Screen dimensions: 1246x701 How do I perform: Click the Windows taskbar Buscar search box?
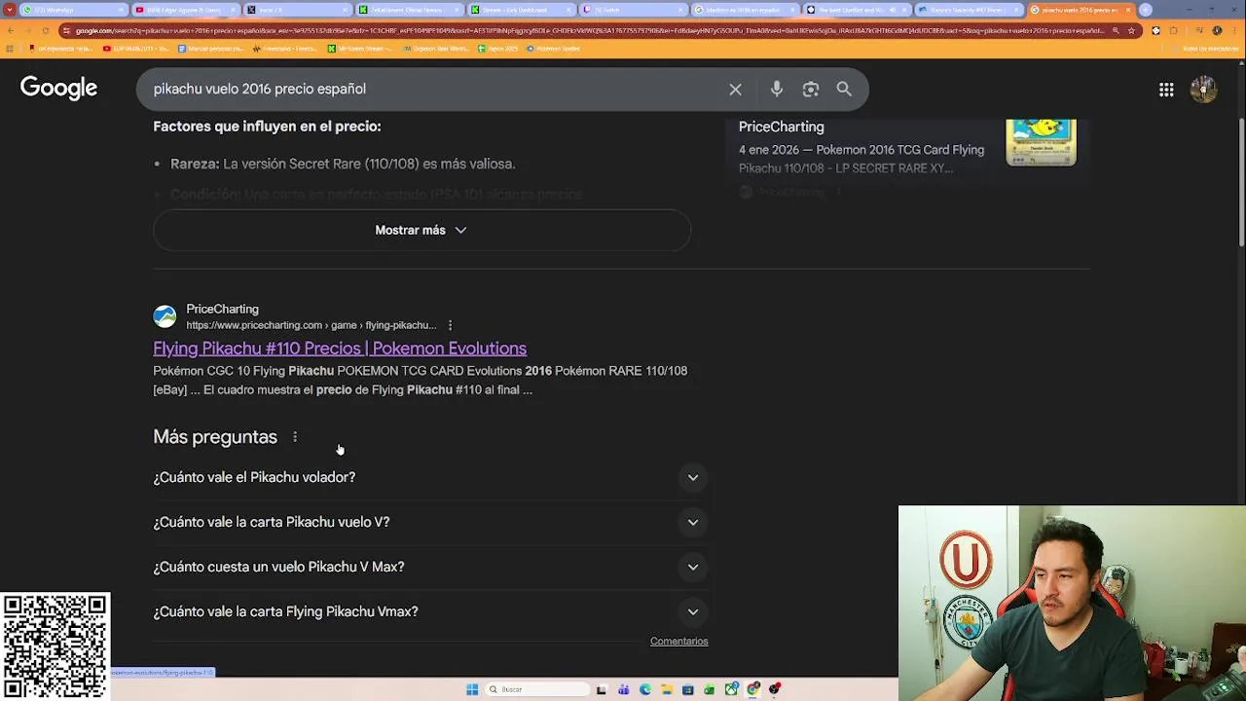[538, 689]
